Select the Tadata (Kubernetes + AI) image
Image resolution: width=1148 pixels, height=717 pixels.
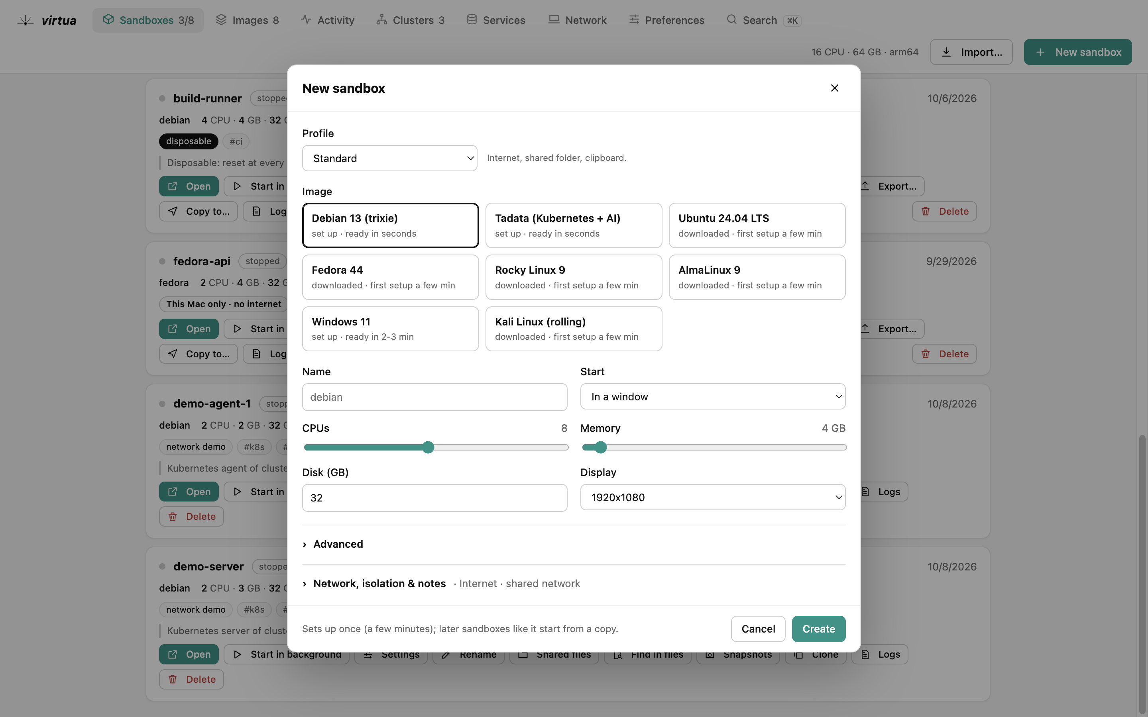[x=574, y=225]
